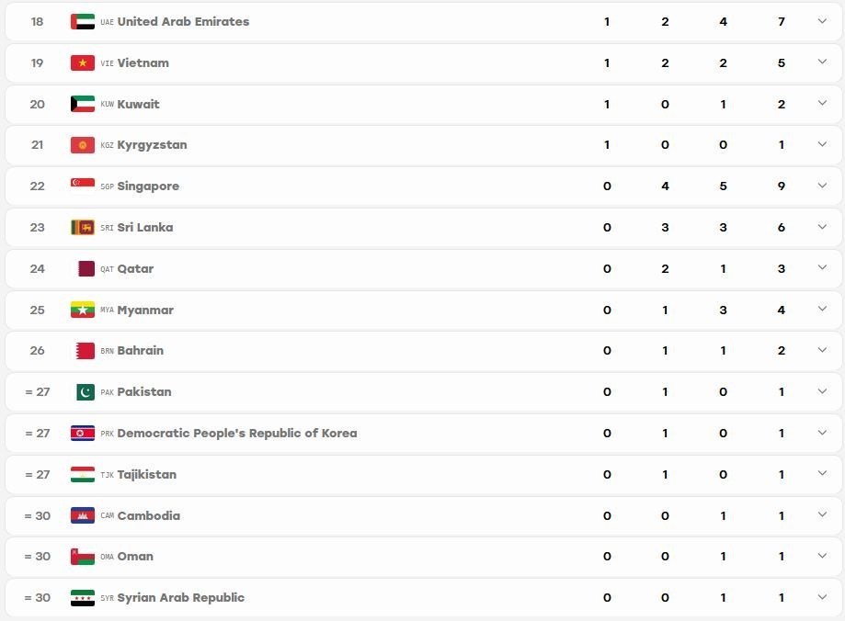Click the Myanmar flag icon
This screenshot has height=621, width=845.
pos(83,310)
